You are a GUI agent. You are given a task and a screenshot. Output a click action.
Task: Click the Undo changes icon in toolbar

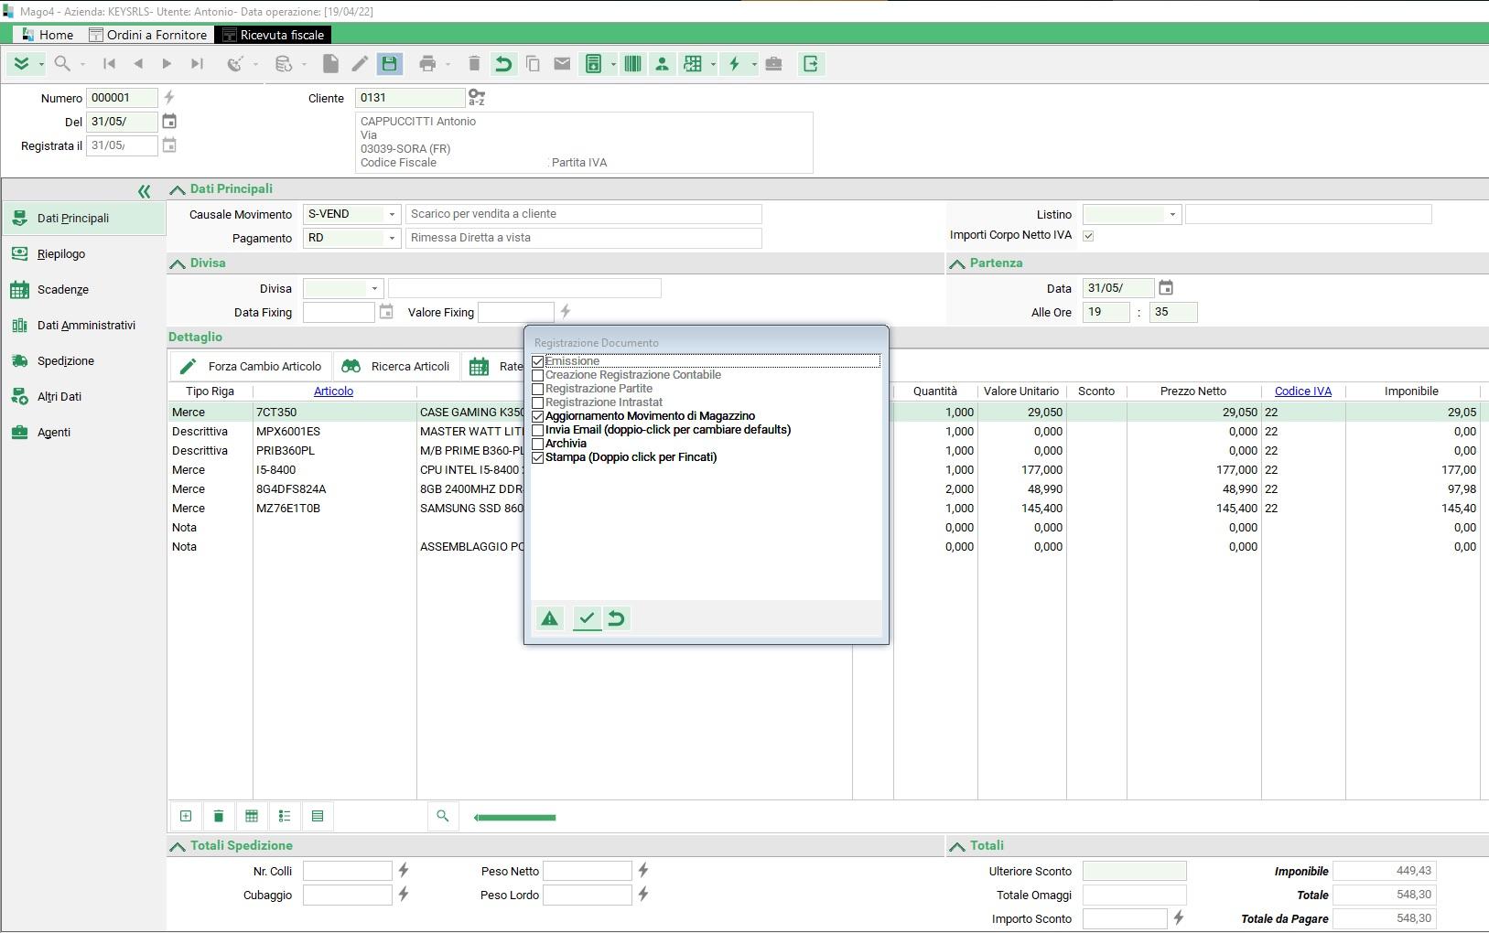click(x=503, y=64)
